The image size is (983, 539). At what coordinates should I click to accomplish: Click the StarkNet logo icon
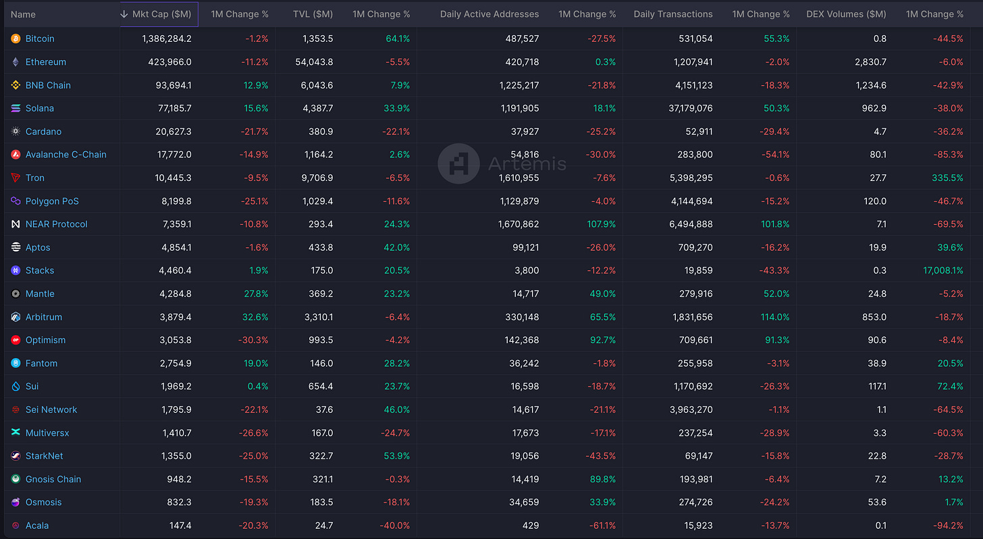(x=16, y=456)
